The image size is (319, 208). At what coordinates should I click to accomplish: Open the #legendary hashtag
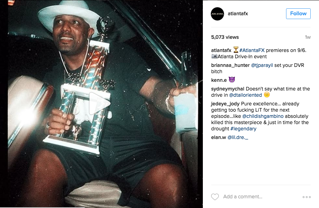(x=243, y=129)
